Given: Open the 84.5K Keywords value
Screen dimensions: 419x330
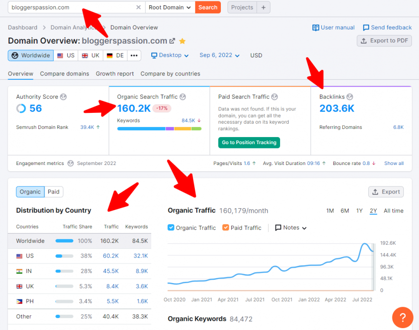Looking at the screenshot, I should [188, 120].
